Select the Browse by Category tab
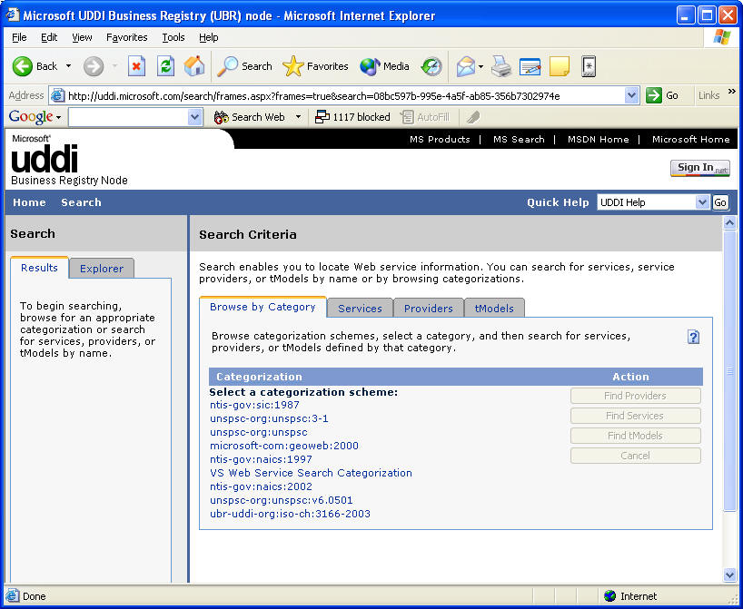Viewport: 743px width, 609px height. point(263,307)
